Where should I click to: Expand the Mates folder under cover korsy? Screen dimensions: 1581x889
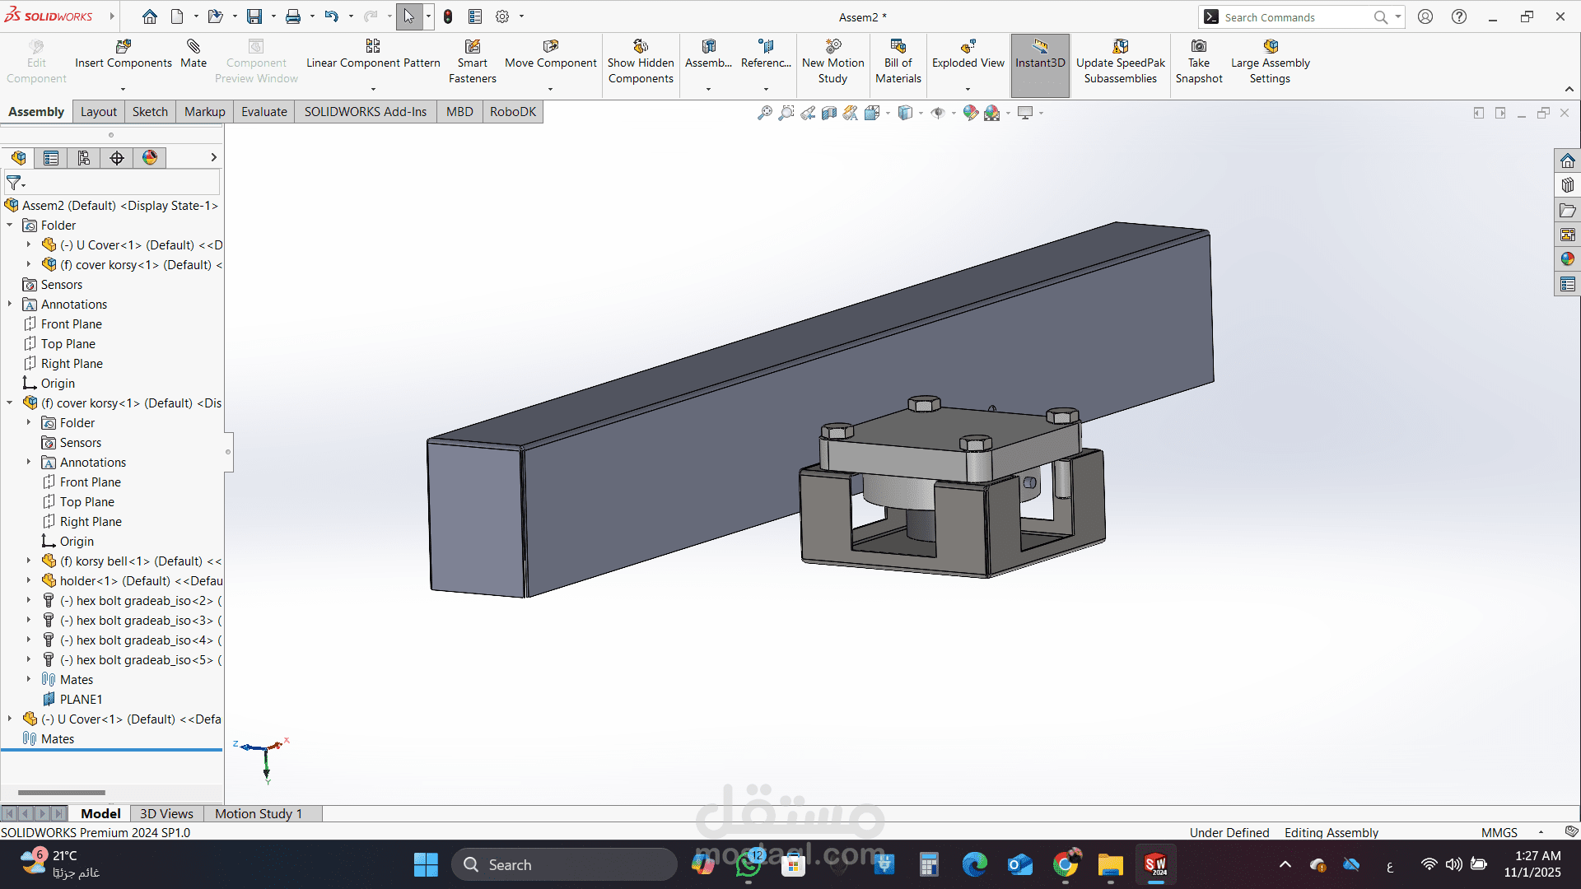(x=28, y=679)
